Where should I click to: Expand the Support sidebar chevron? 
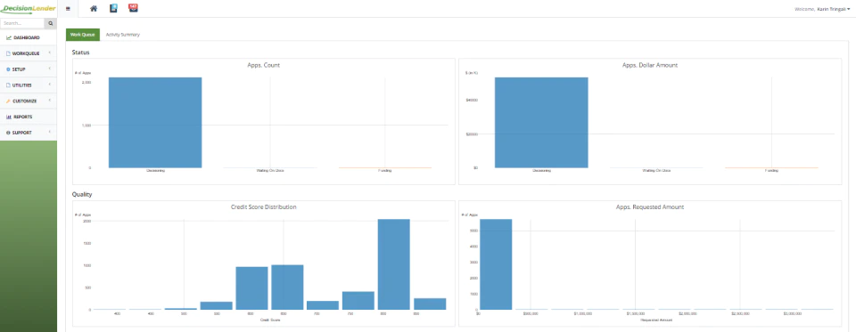pyautogui.click(x=50, y=132)
